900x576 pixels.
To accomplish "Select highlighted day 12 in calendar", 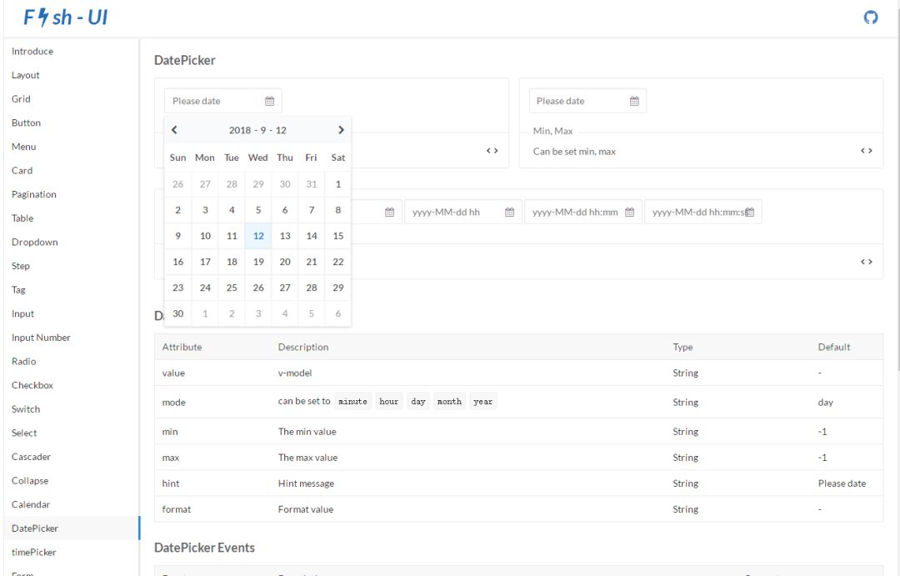I will coord(258,235).
